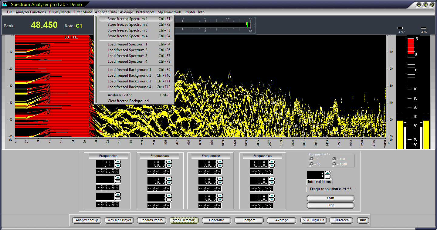Screen dimensions: 437x230
Task: Increase the 500 frequency with up arrow
Action: pos(169,179)
